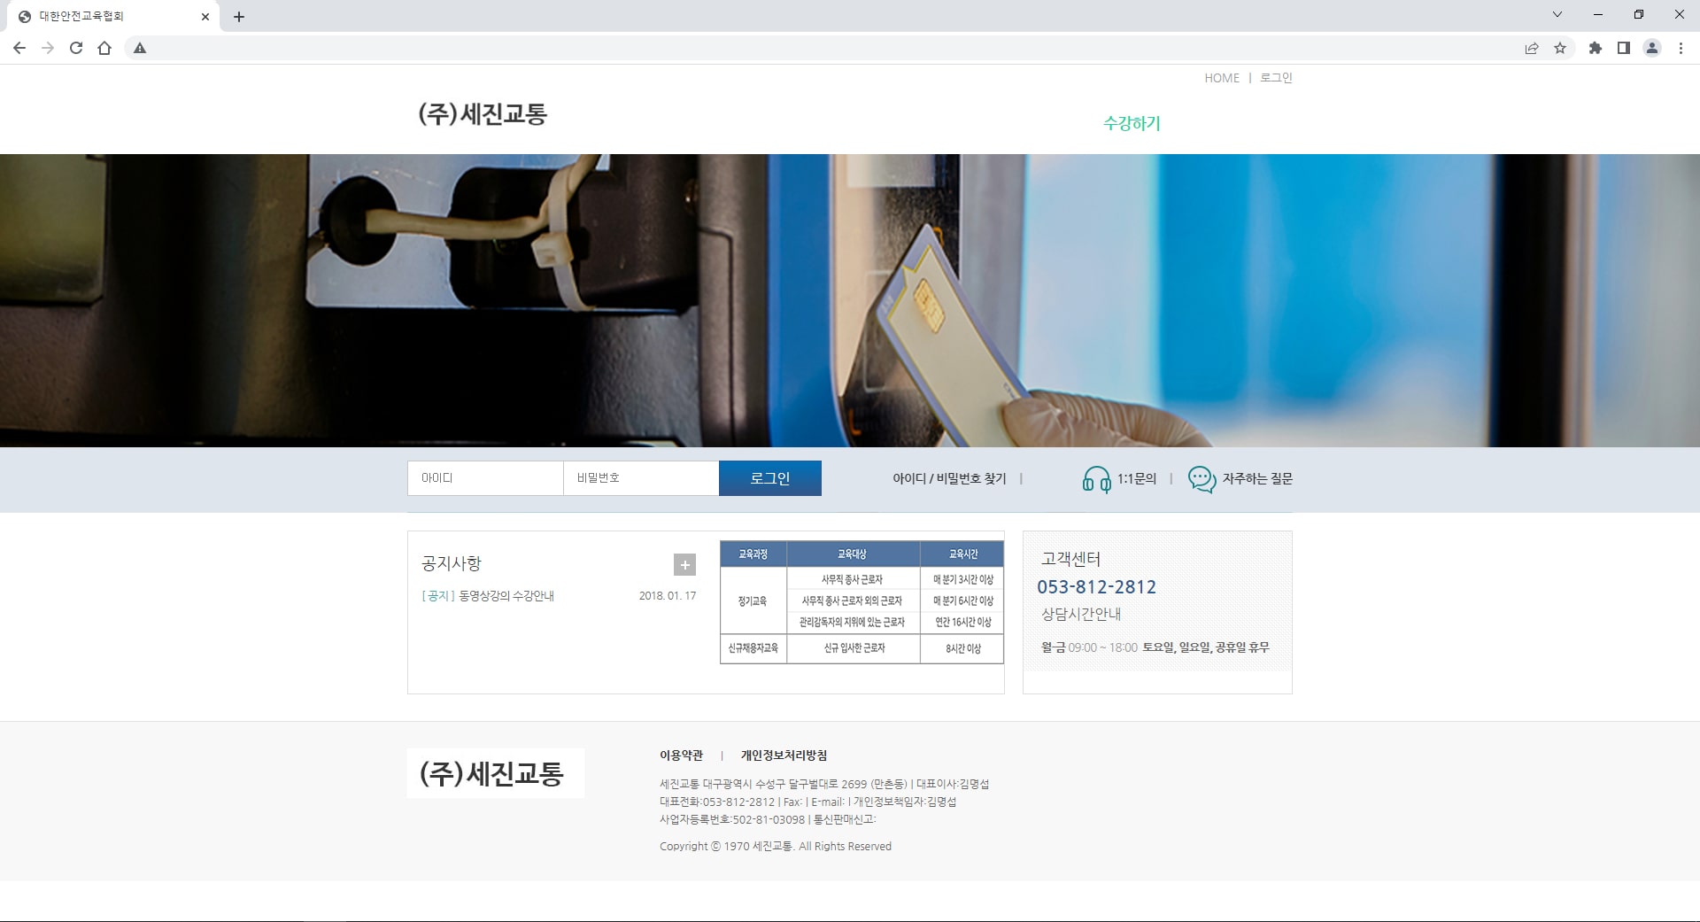Click the browser reload icon

(x=76, y=48)
